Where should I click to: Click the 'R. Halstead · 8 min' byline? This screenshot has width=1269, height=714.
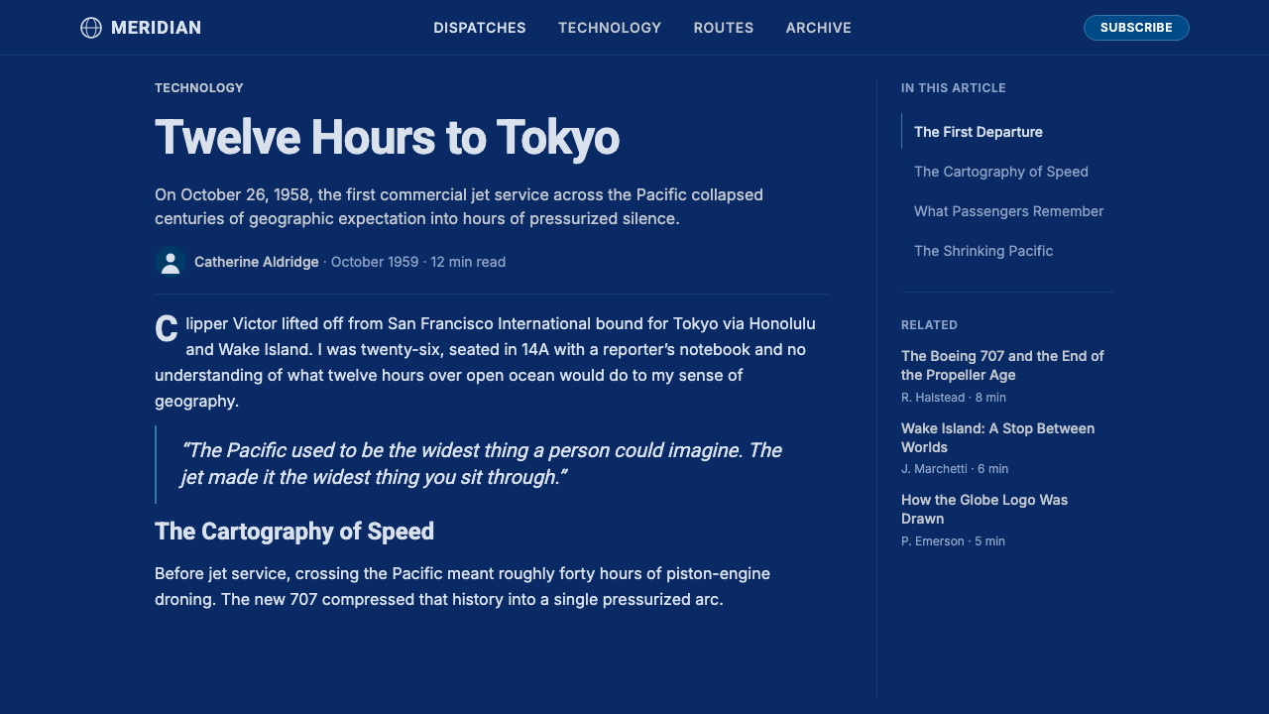pos(954,397)
